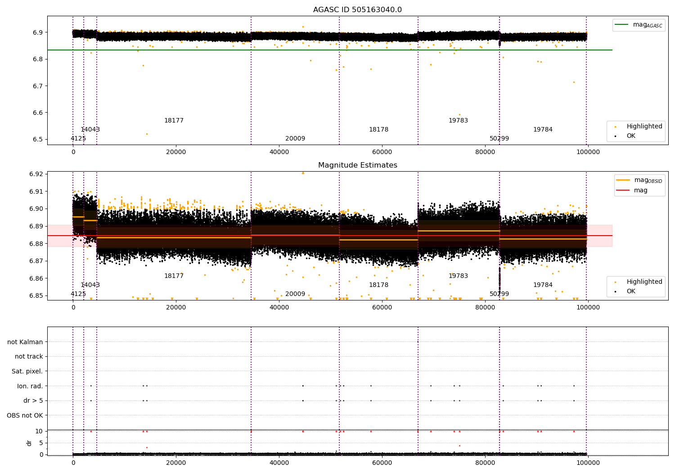
Task: Click 100000 x-axis tick label in bottom plot
Action: coord(588,463)
